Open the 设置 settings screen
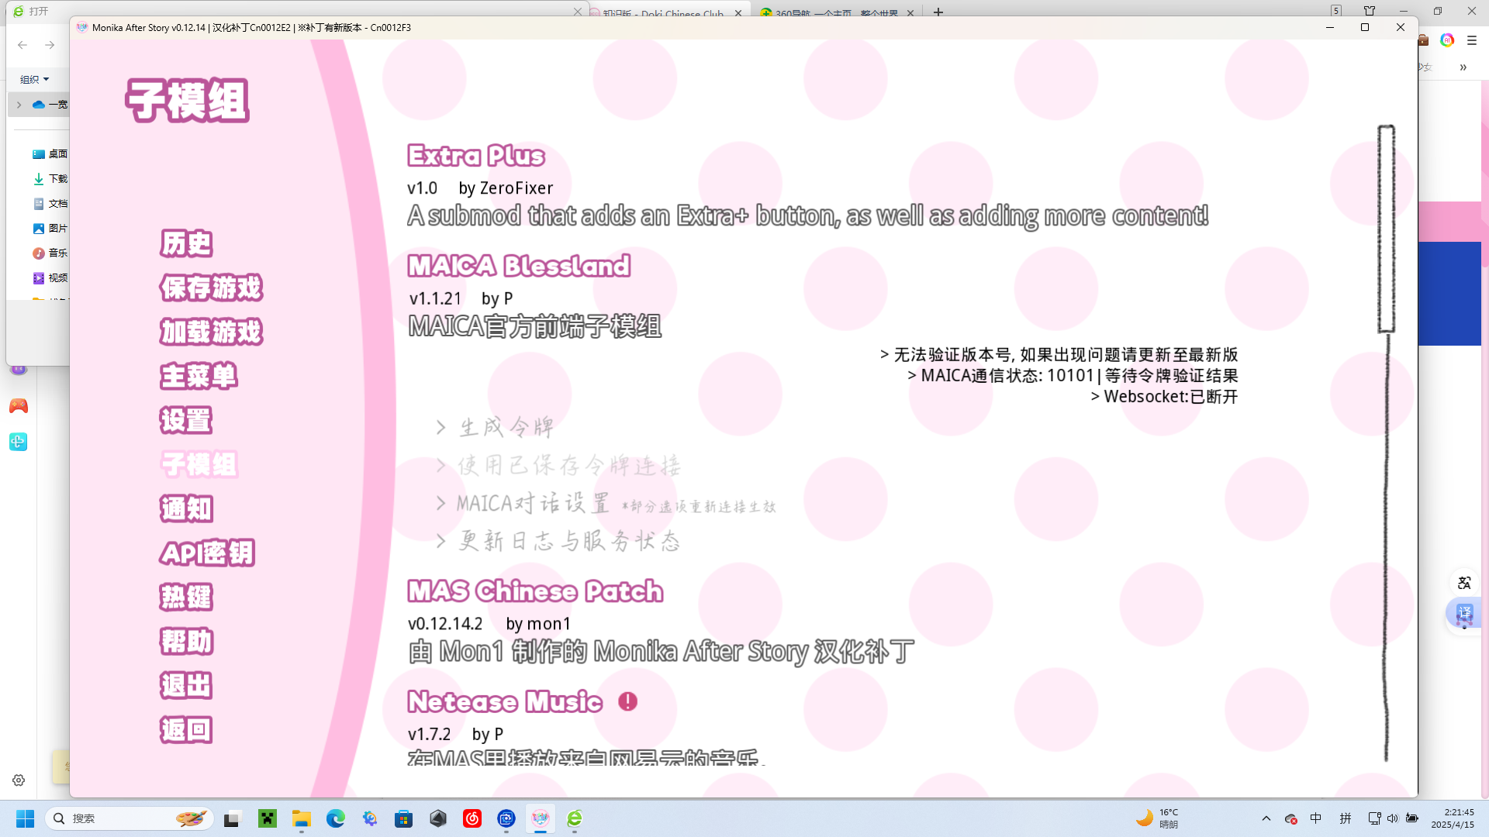 [x=186, y=420]
